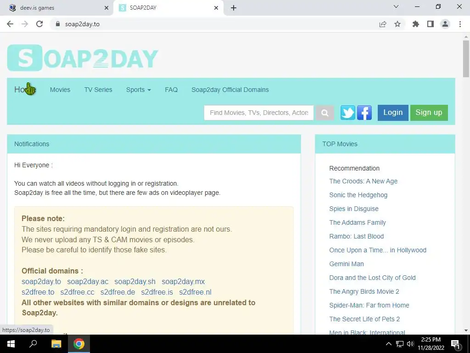
Task: Open the soap2day.mx domain link
Action: point(183,282)
